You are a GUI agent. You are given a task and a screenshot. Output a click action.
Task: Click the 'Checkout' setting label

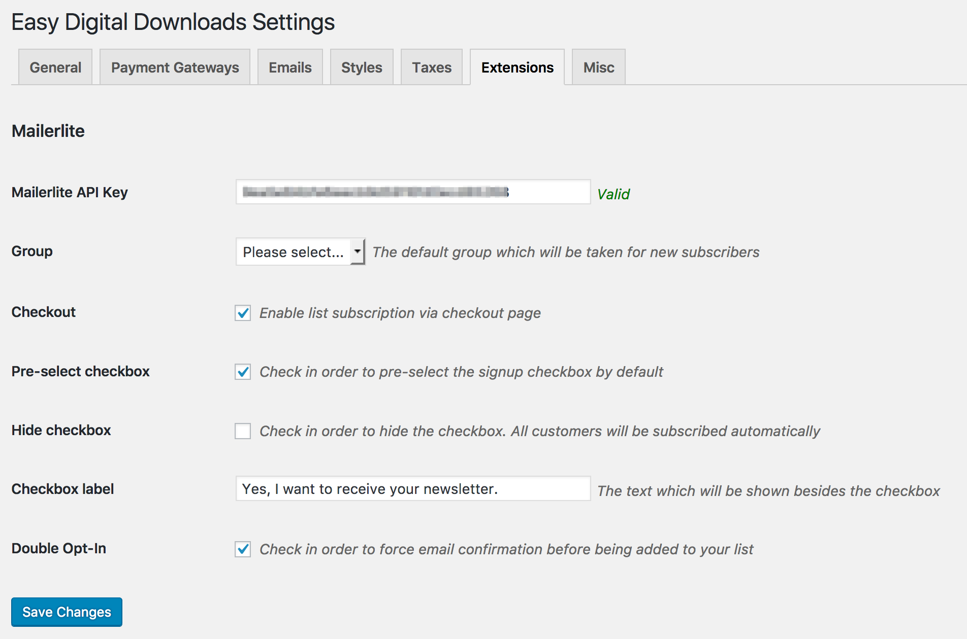coord(43,312)
